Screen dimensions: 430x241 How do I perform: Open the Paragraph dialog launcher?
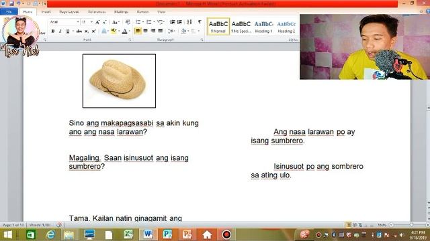202,40
